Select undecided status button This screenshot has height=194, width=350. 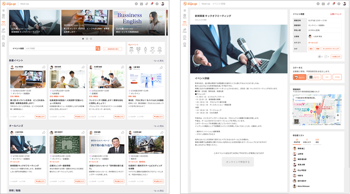pyautogui.click(x=327, y=77)
